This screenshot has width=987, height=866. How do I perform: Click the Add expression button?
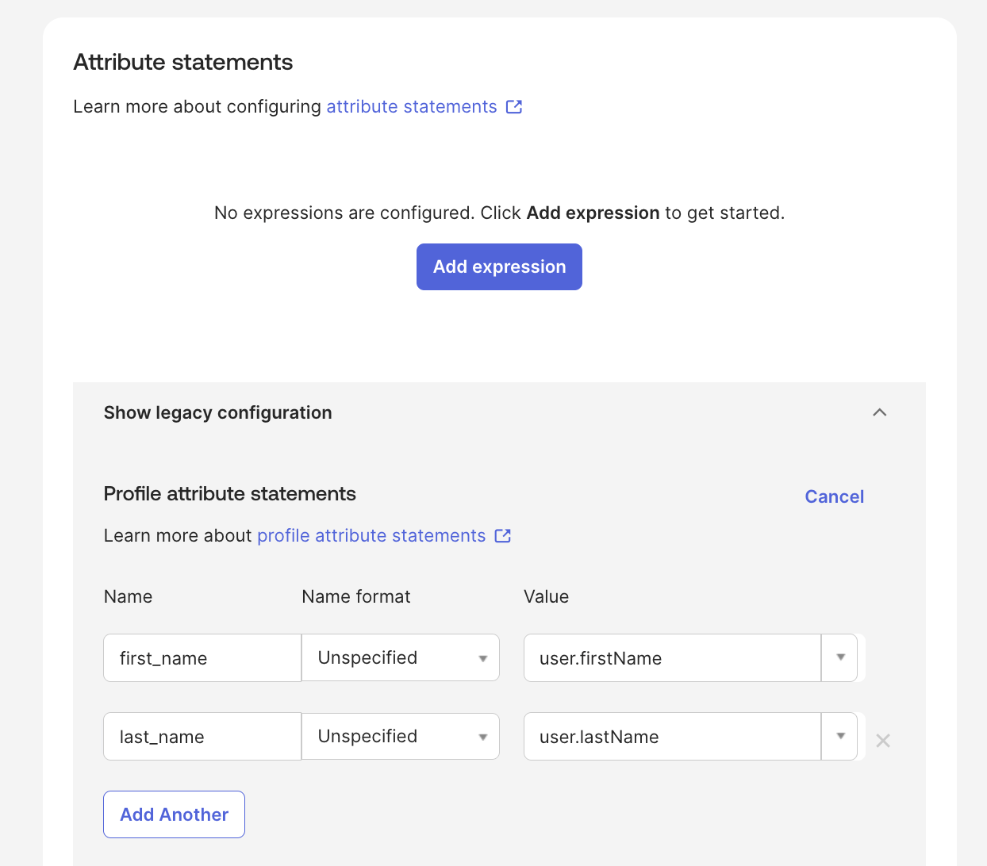[499, 266]
